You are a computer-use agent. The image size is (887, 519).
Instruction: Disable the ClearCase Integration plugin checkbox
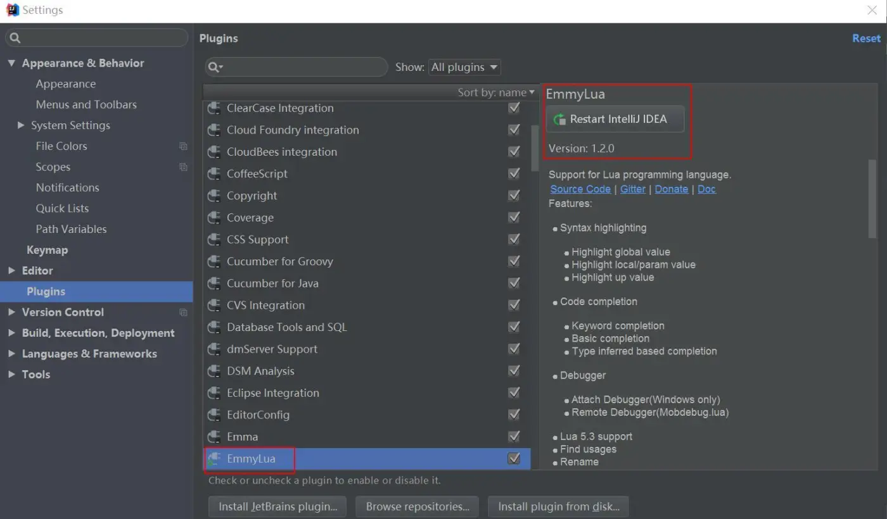point(514,108)
